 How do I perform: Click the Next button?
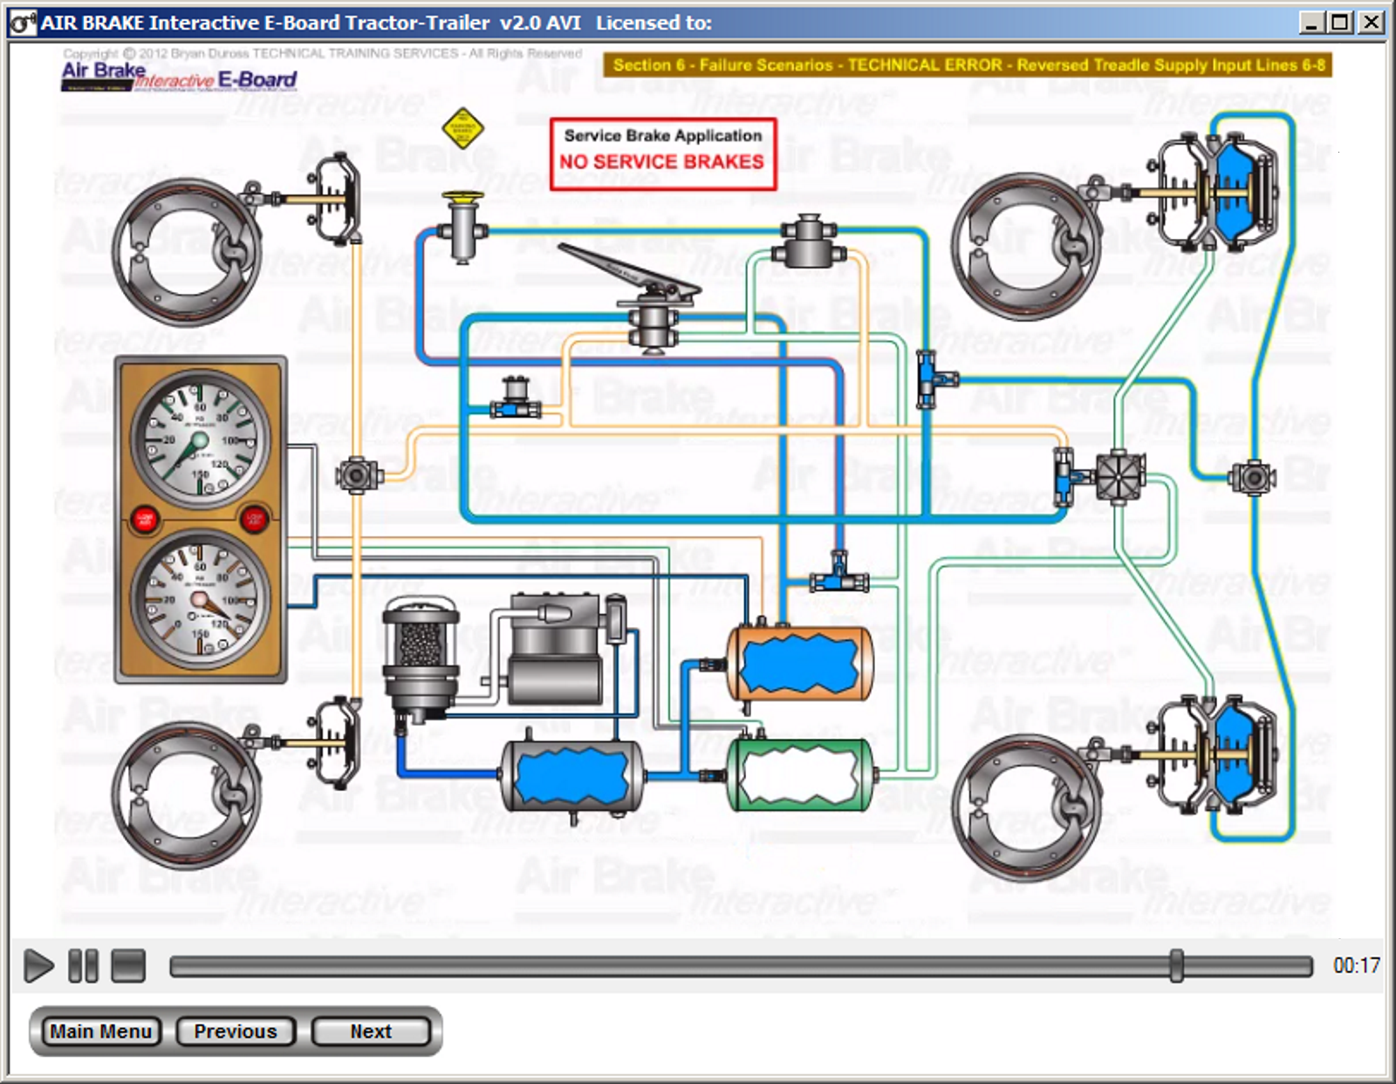coord(370,1031)
